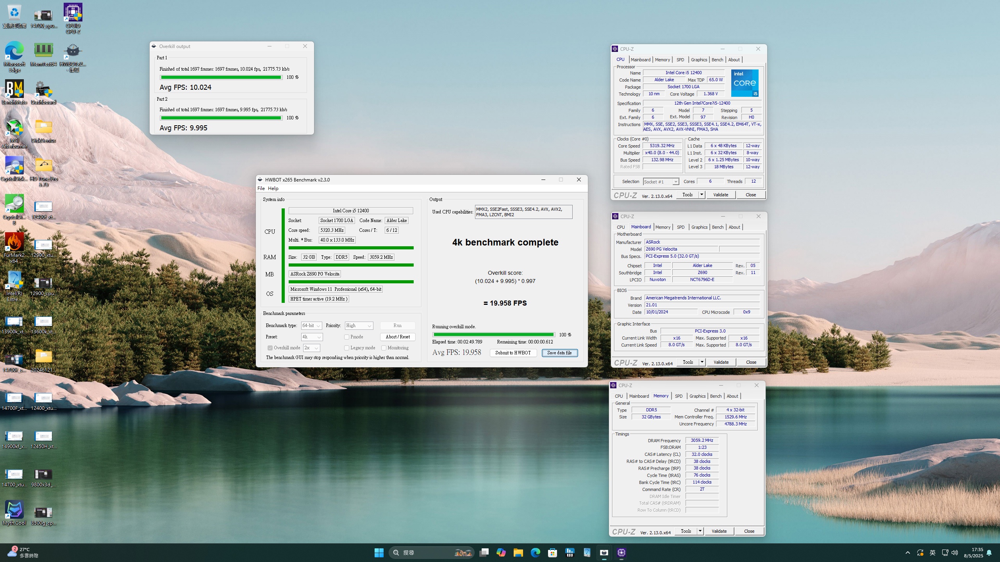Select the 13600k_xtu desktop file
1000x562 pixels.
click(43, 325)
